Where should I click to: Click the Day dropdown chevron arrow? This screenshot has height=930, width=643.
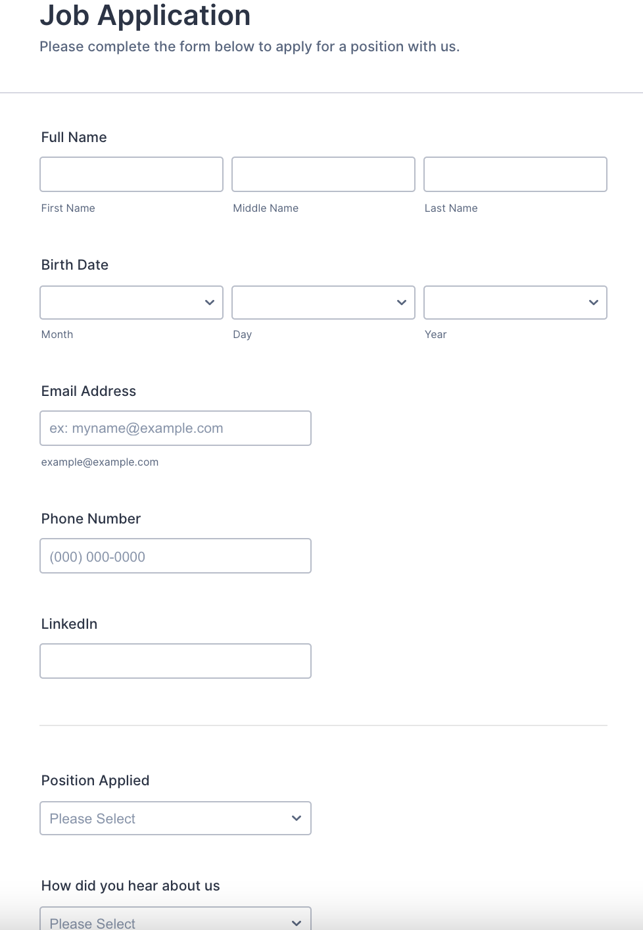tap(402, 303)
